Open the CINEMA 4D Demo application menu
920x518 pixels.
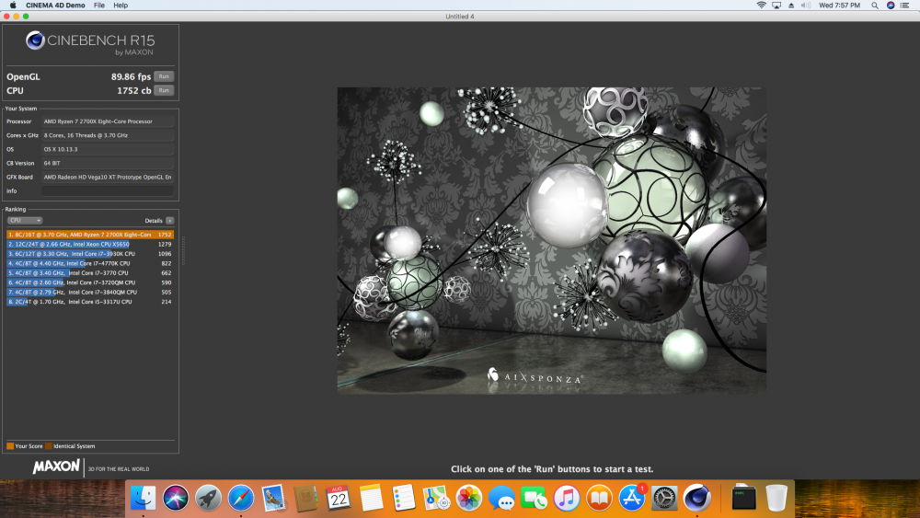click(55, 6)
